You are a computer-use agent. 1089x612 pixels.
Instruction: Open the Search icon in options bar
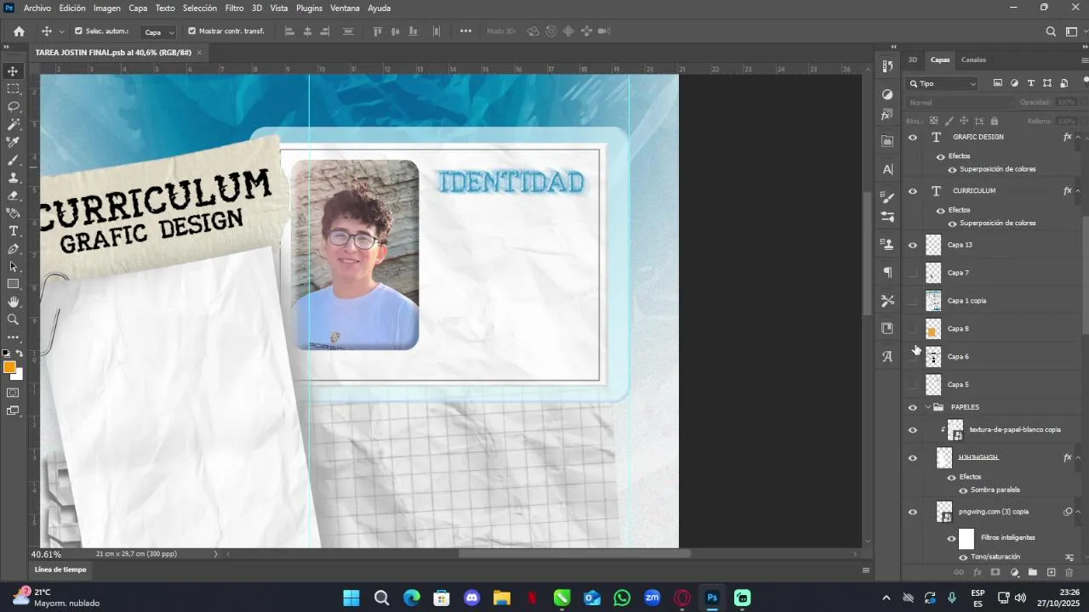1051,31
